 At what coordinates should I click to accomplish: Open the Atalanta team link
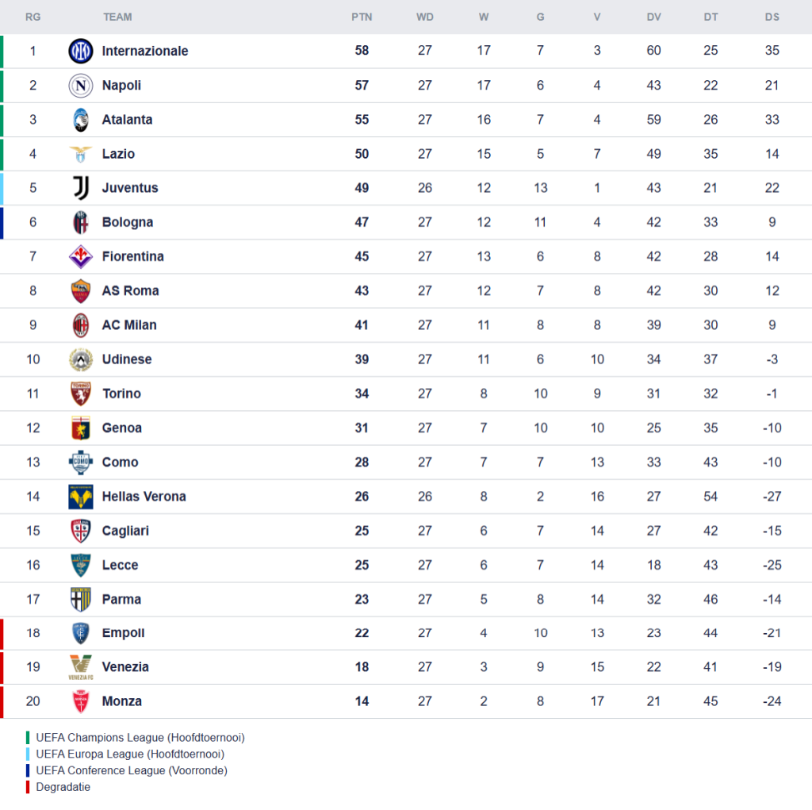coord(127,120)
